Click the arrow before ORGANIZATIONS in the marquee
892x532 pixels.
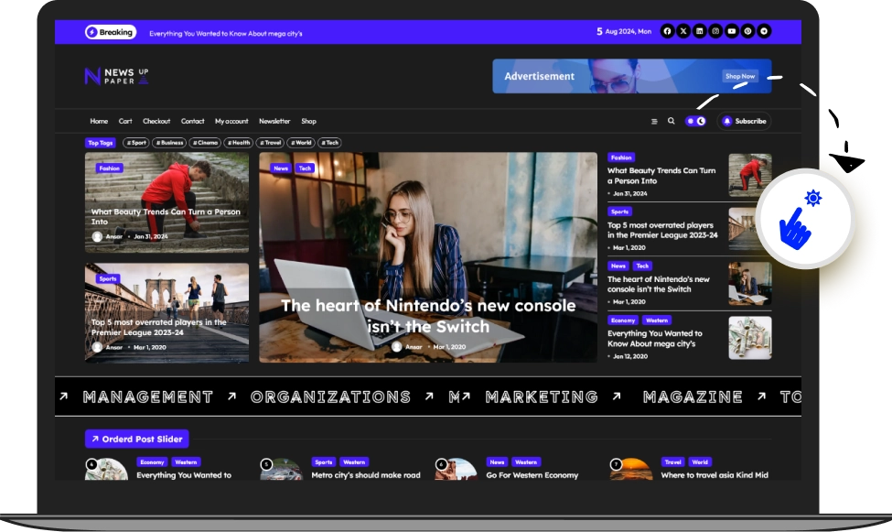[231, 396]
